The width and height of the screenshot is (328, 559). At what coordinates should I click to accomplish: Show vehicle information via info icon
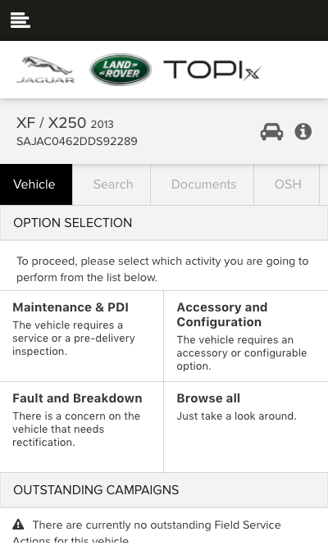pyautogui.click(x=303, y=131)
